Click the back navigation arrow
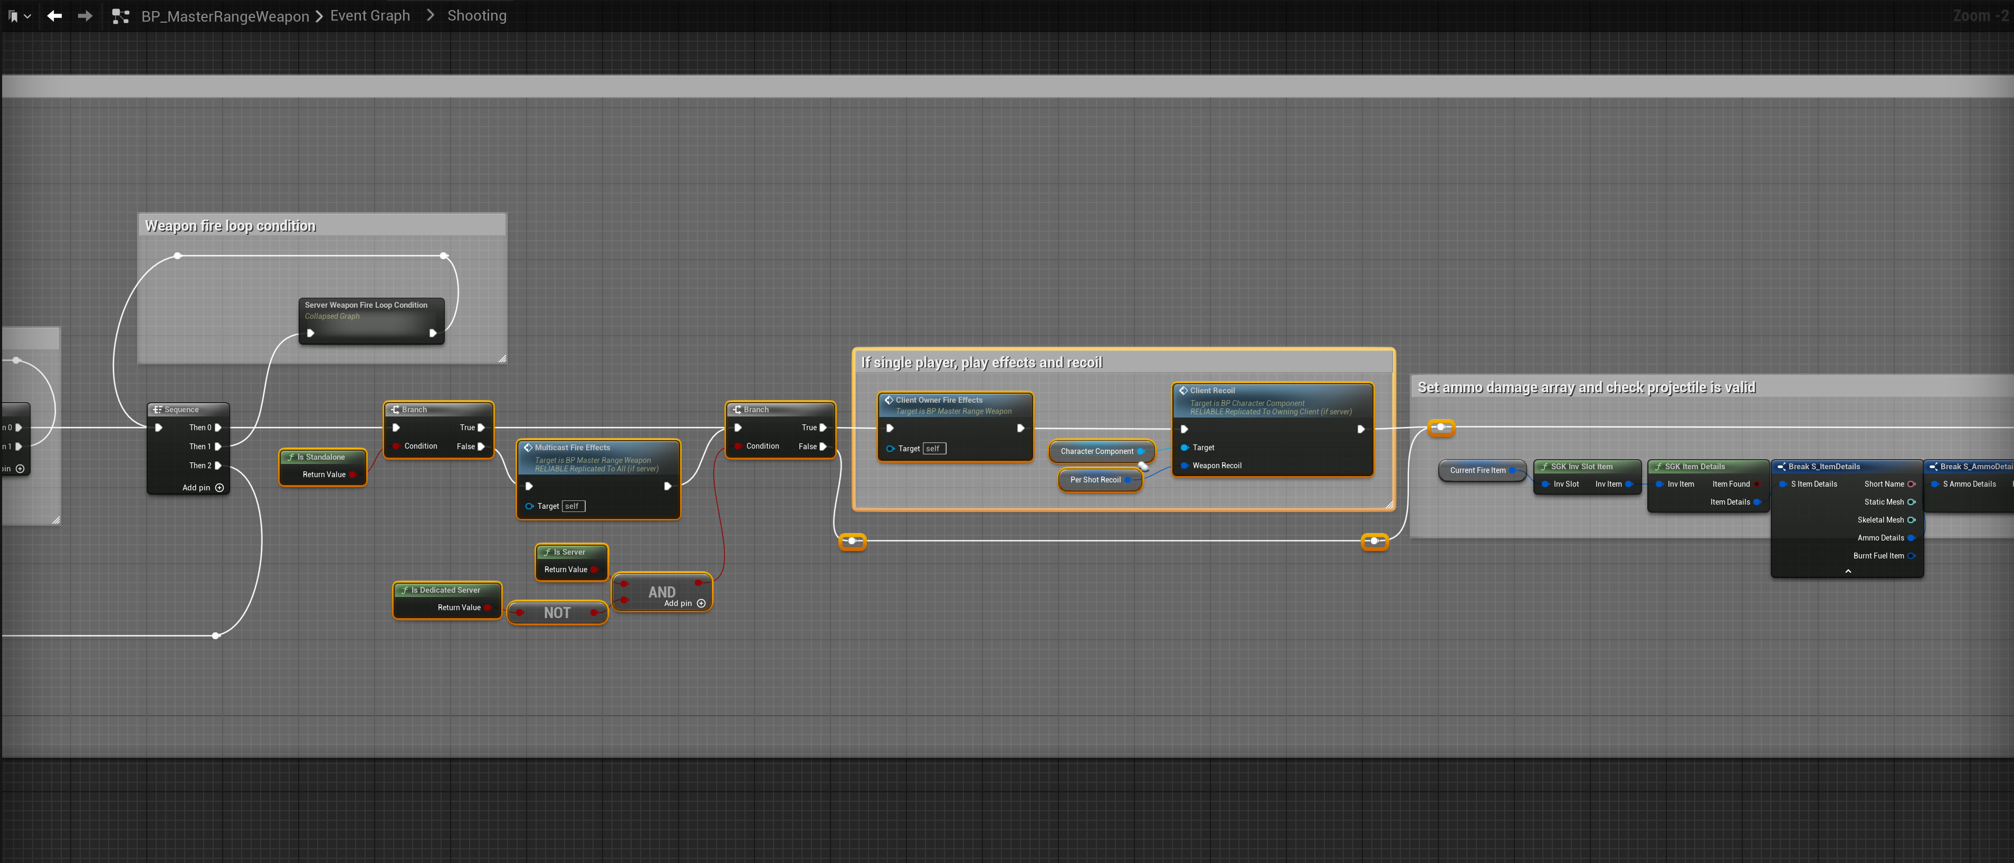Viewport: 2014px width, 863px height. coord(54,16)
